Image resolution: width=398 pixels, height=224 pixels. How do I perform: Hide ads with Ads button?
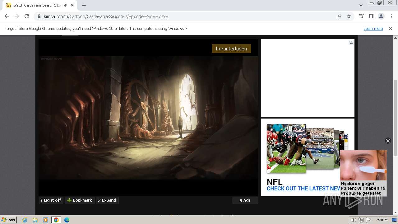(x=245, y=200)
